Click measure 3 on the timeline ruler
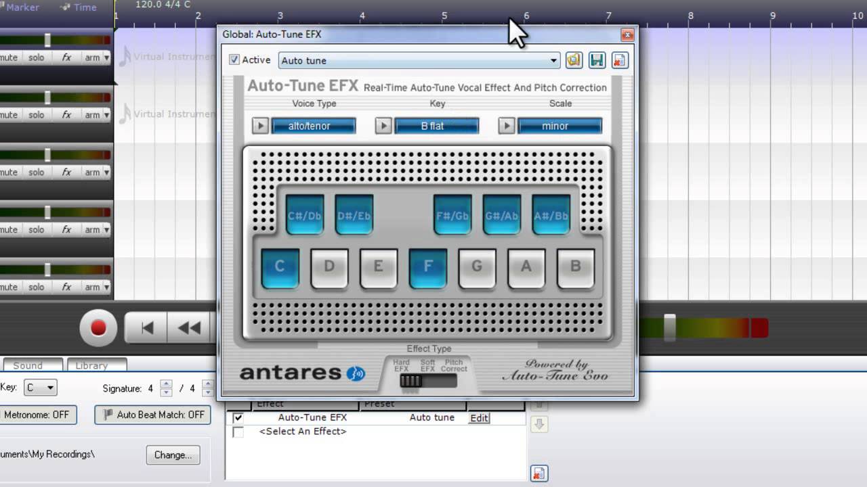 [280, 16]
